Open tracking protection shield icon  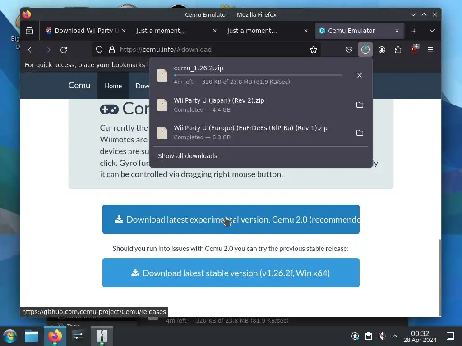point(99,50)
